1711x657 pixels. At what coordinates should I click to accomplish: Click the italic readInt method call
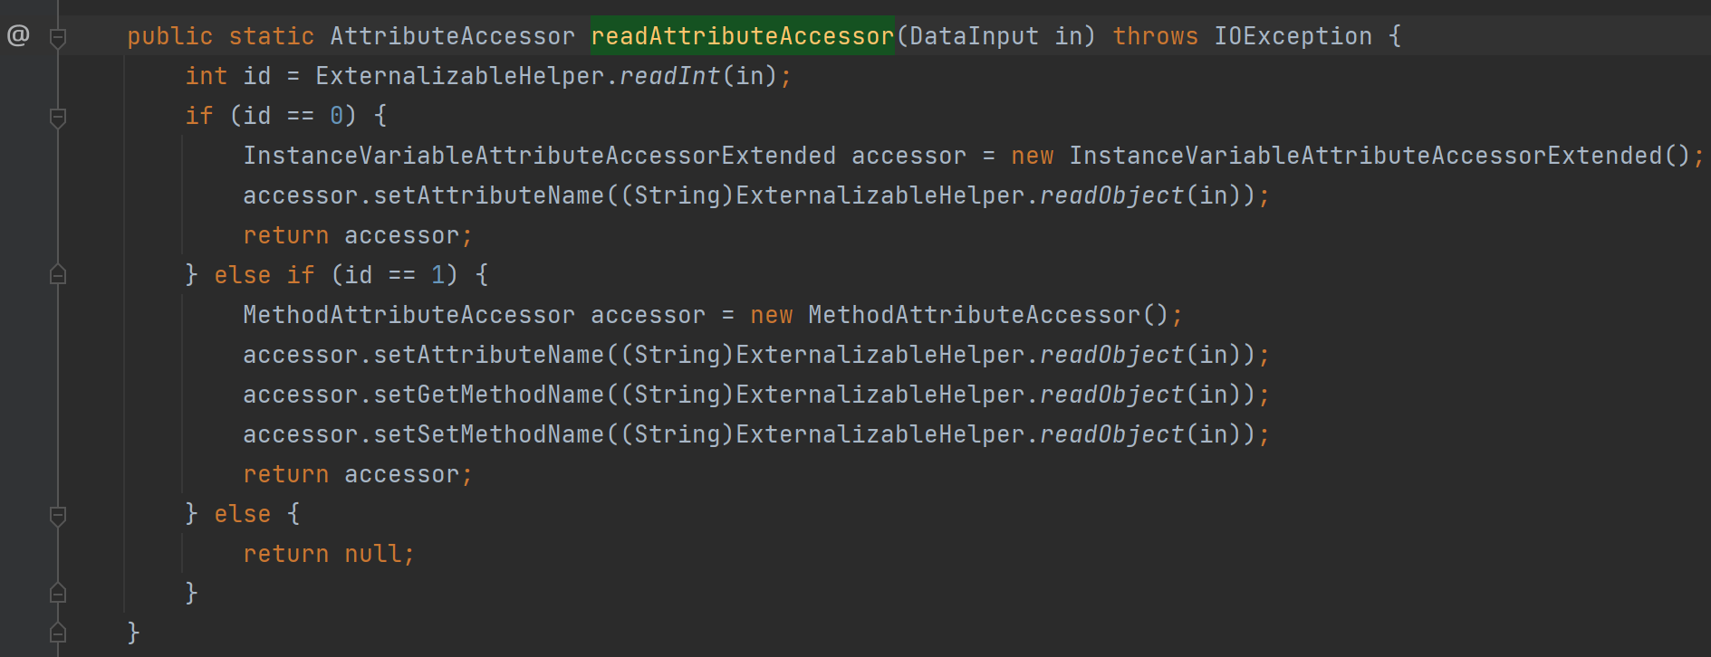[x=670, y=76]
